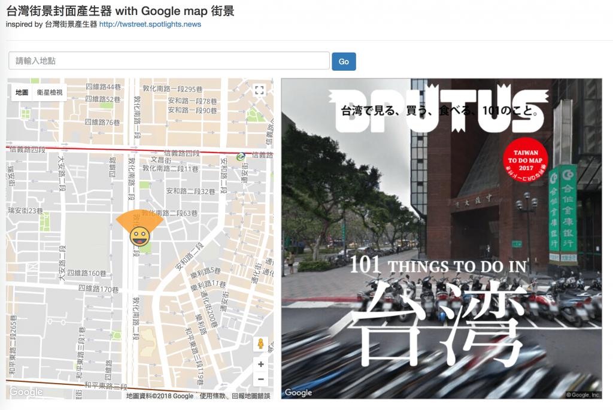The image size is (613, 410).
Task: Click the blue Go button
Action: [344, 62]
